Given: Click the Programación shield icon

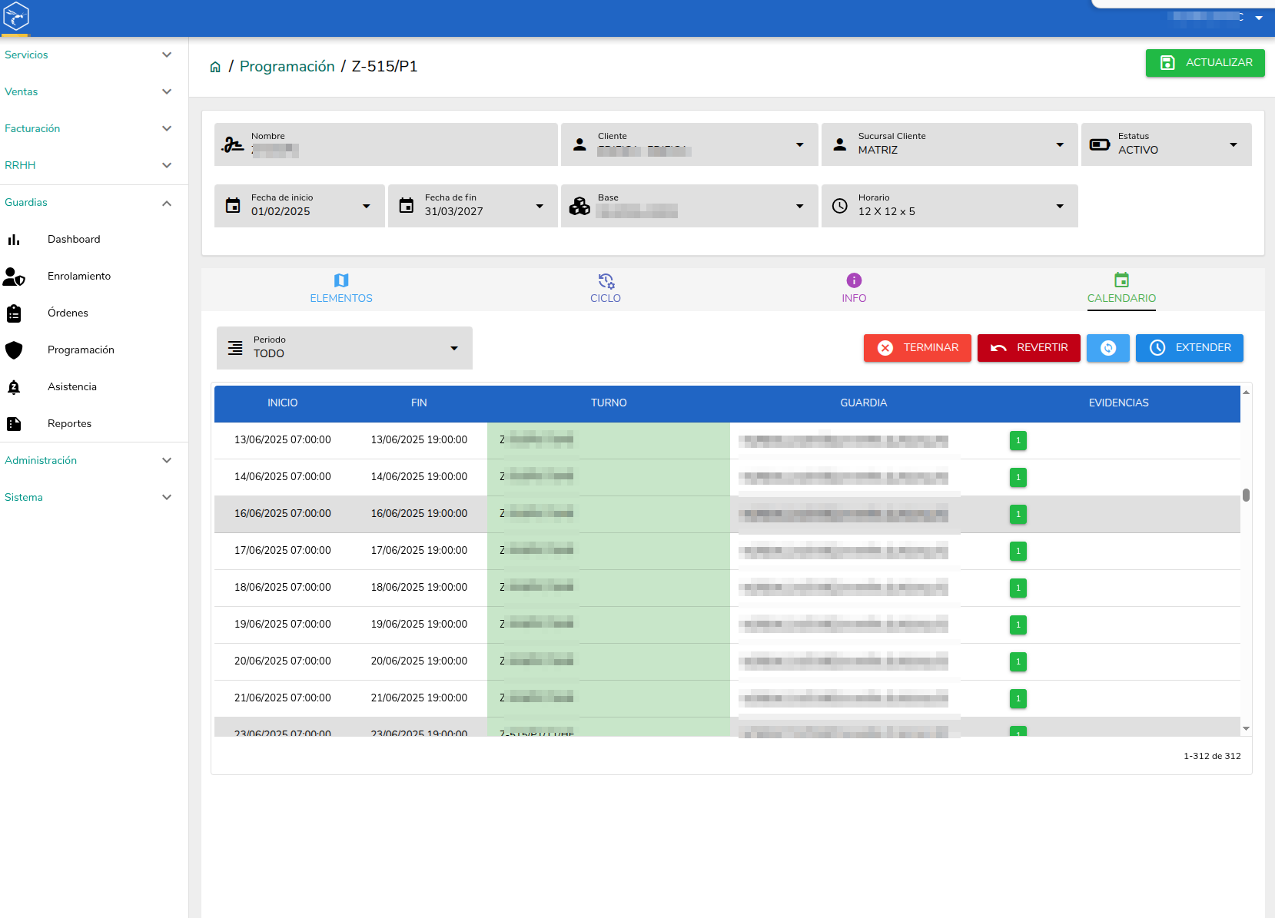Looking at the screenshot, I should 14,350.
